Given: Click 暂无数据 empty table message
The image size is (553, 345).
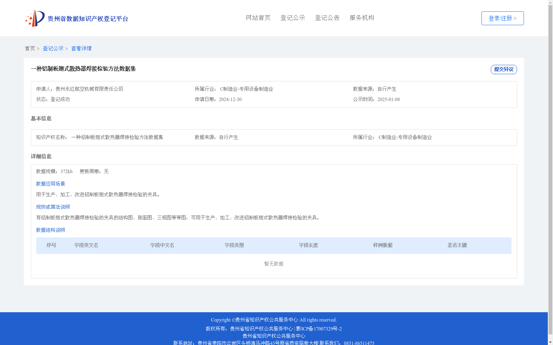Looking at the screenshot, I should [274, 264].
